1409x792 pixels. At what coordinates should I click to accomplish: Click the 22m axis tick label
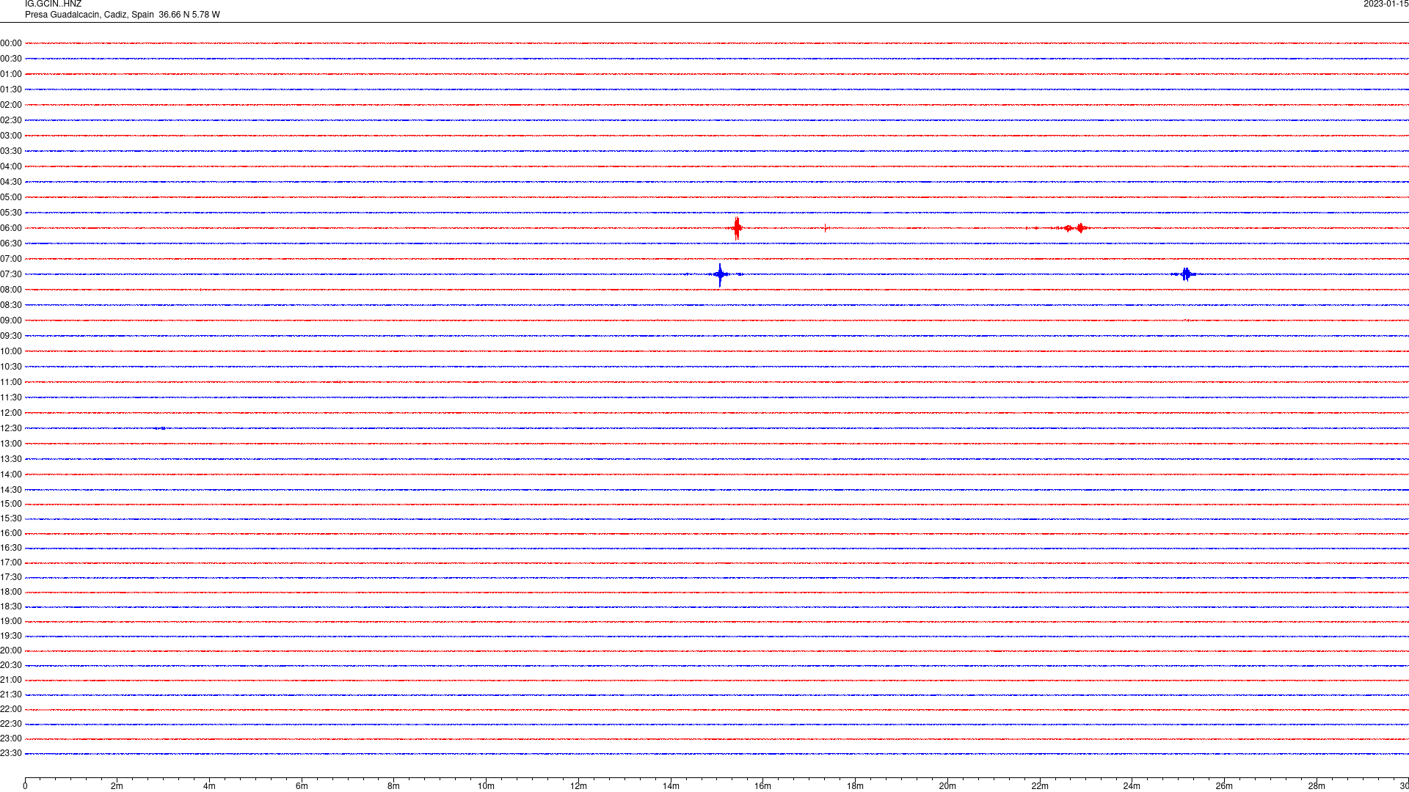1040,786
